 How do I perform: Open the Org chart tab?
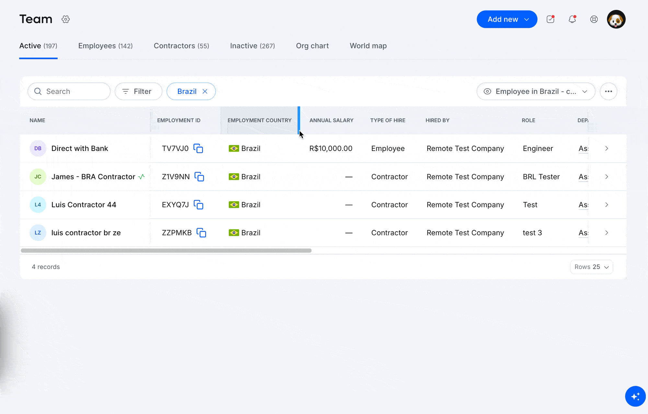tap(312, 46)
